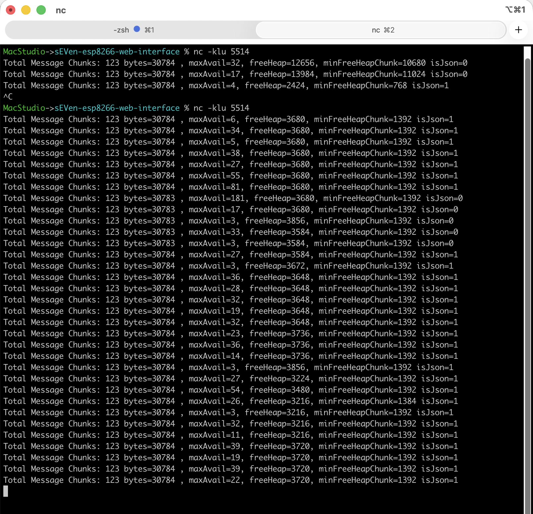Click the vertical scrollbar of the terminal
The image size is (533, 514).
(527, 265)
